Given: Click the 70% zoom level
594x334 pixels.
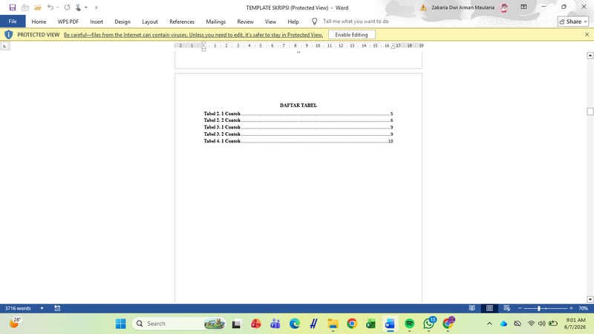Looking at the screenshot, I should point(583,308).
